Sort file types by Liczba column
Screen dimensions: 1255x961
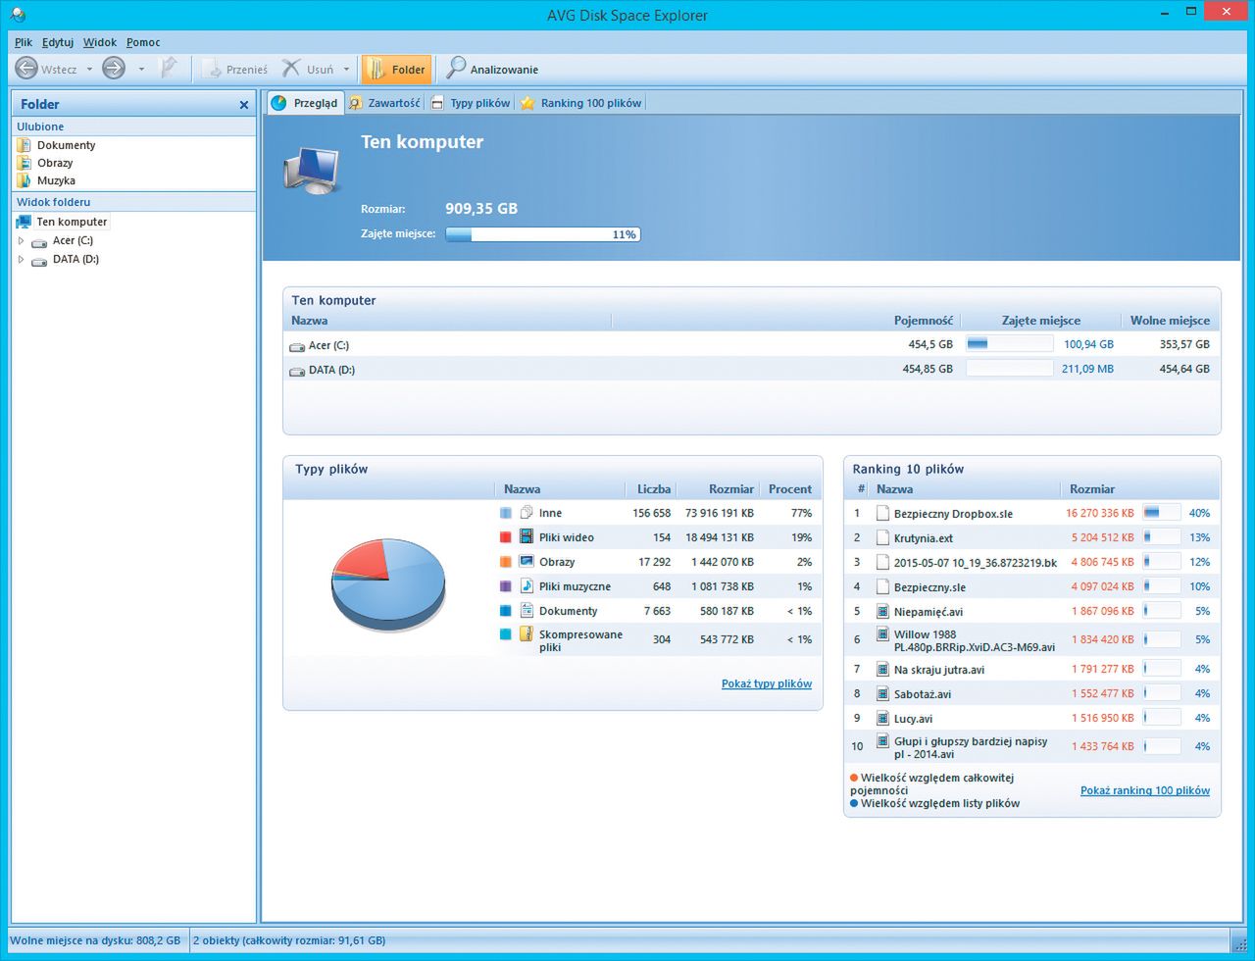point(654,488)
